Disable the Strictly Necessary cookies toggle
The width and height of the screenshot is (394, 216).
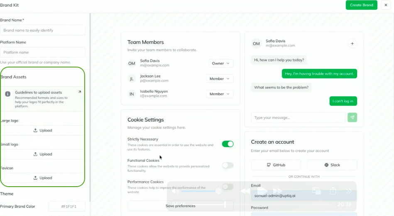(x=228, y=144)
